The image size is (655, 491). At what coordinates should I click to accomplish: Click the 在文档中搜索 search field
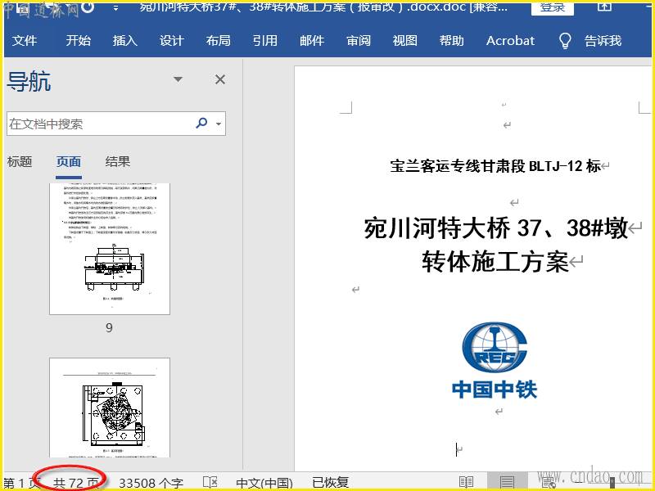[x=99, y=124]
